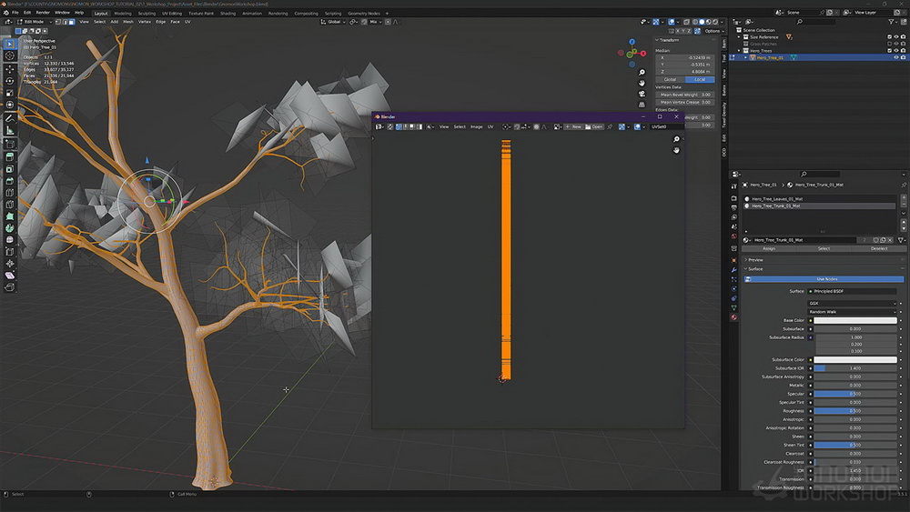This screenshot has height=512, width=910.
Task: Select the Move tool in viewport toolbar
Action: (10, 68)
